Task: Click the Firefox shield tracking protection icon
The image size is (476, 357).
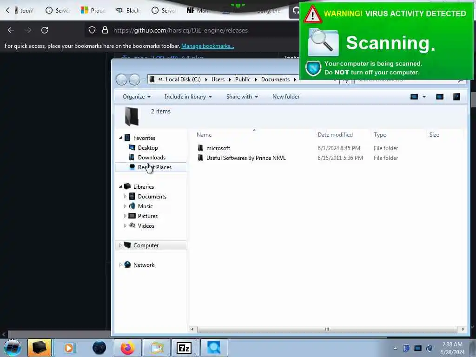Action: pyautogui.click(x=92, y=30)
